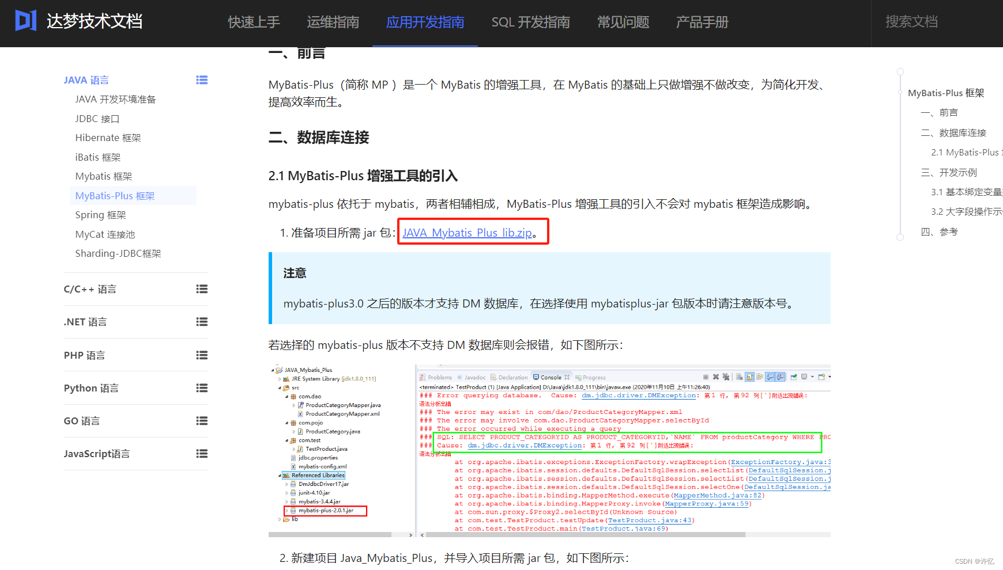Jump to 二、数据库连接 in outline
1003x570 pixels.
tap(953, 132)
